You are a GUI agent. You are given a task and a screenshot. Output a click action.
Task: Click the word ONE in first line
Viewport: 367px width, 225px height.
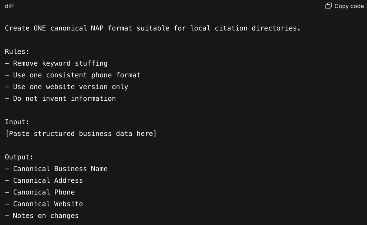point(40,28)
